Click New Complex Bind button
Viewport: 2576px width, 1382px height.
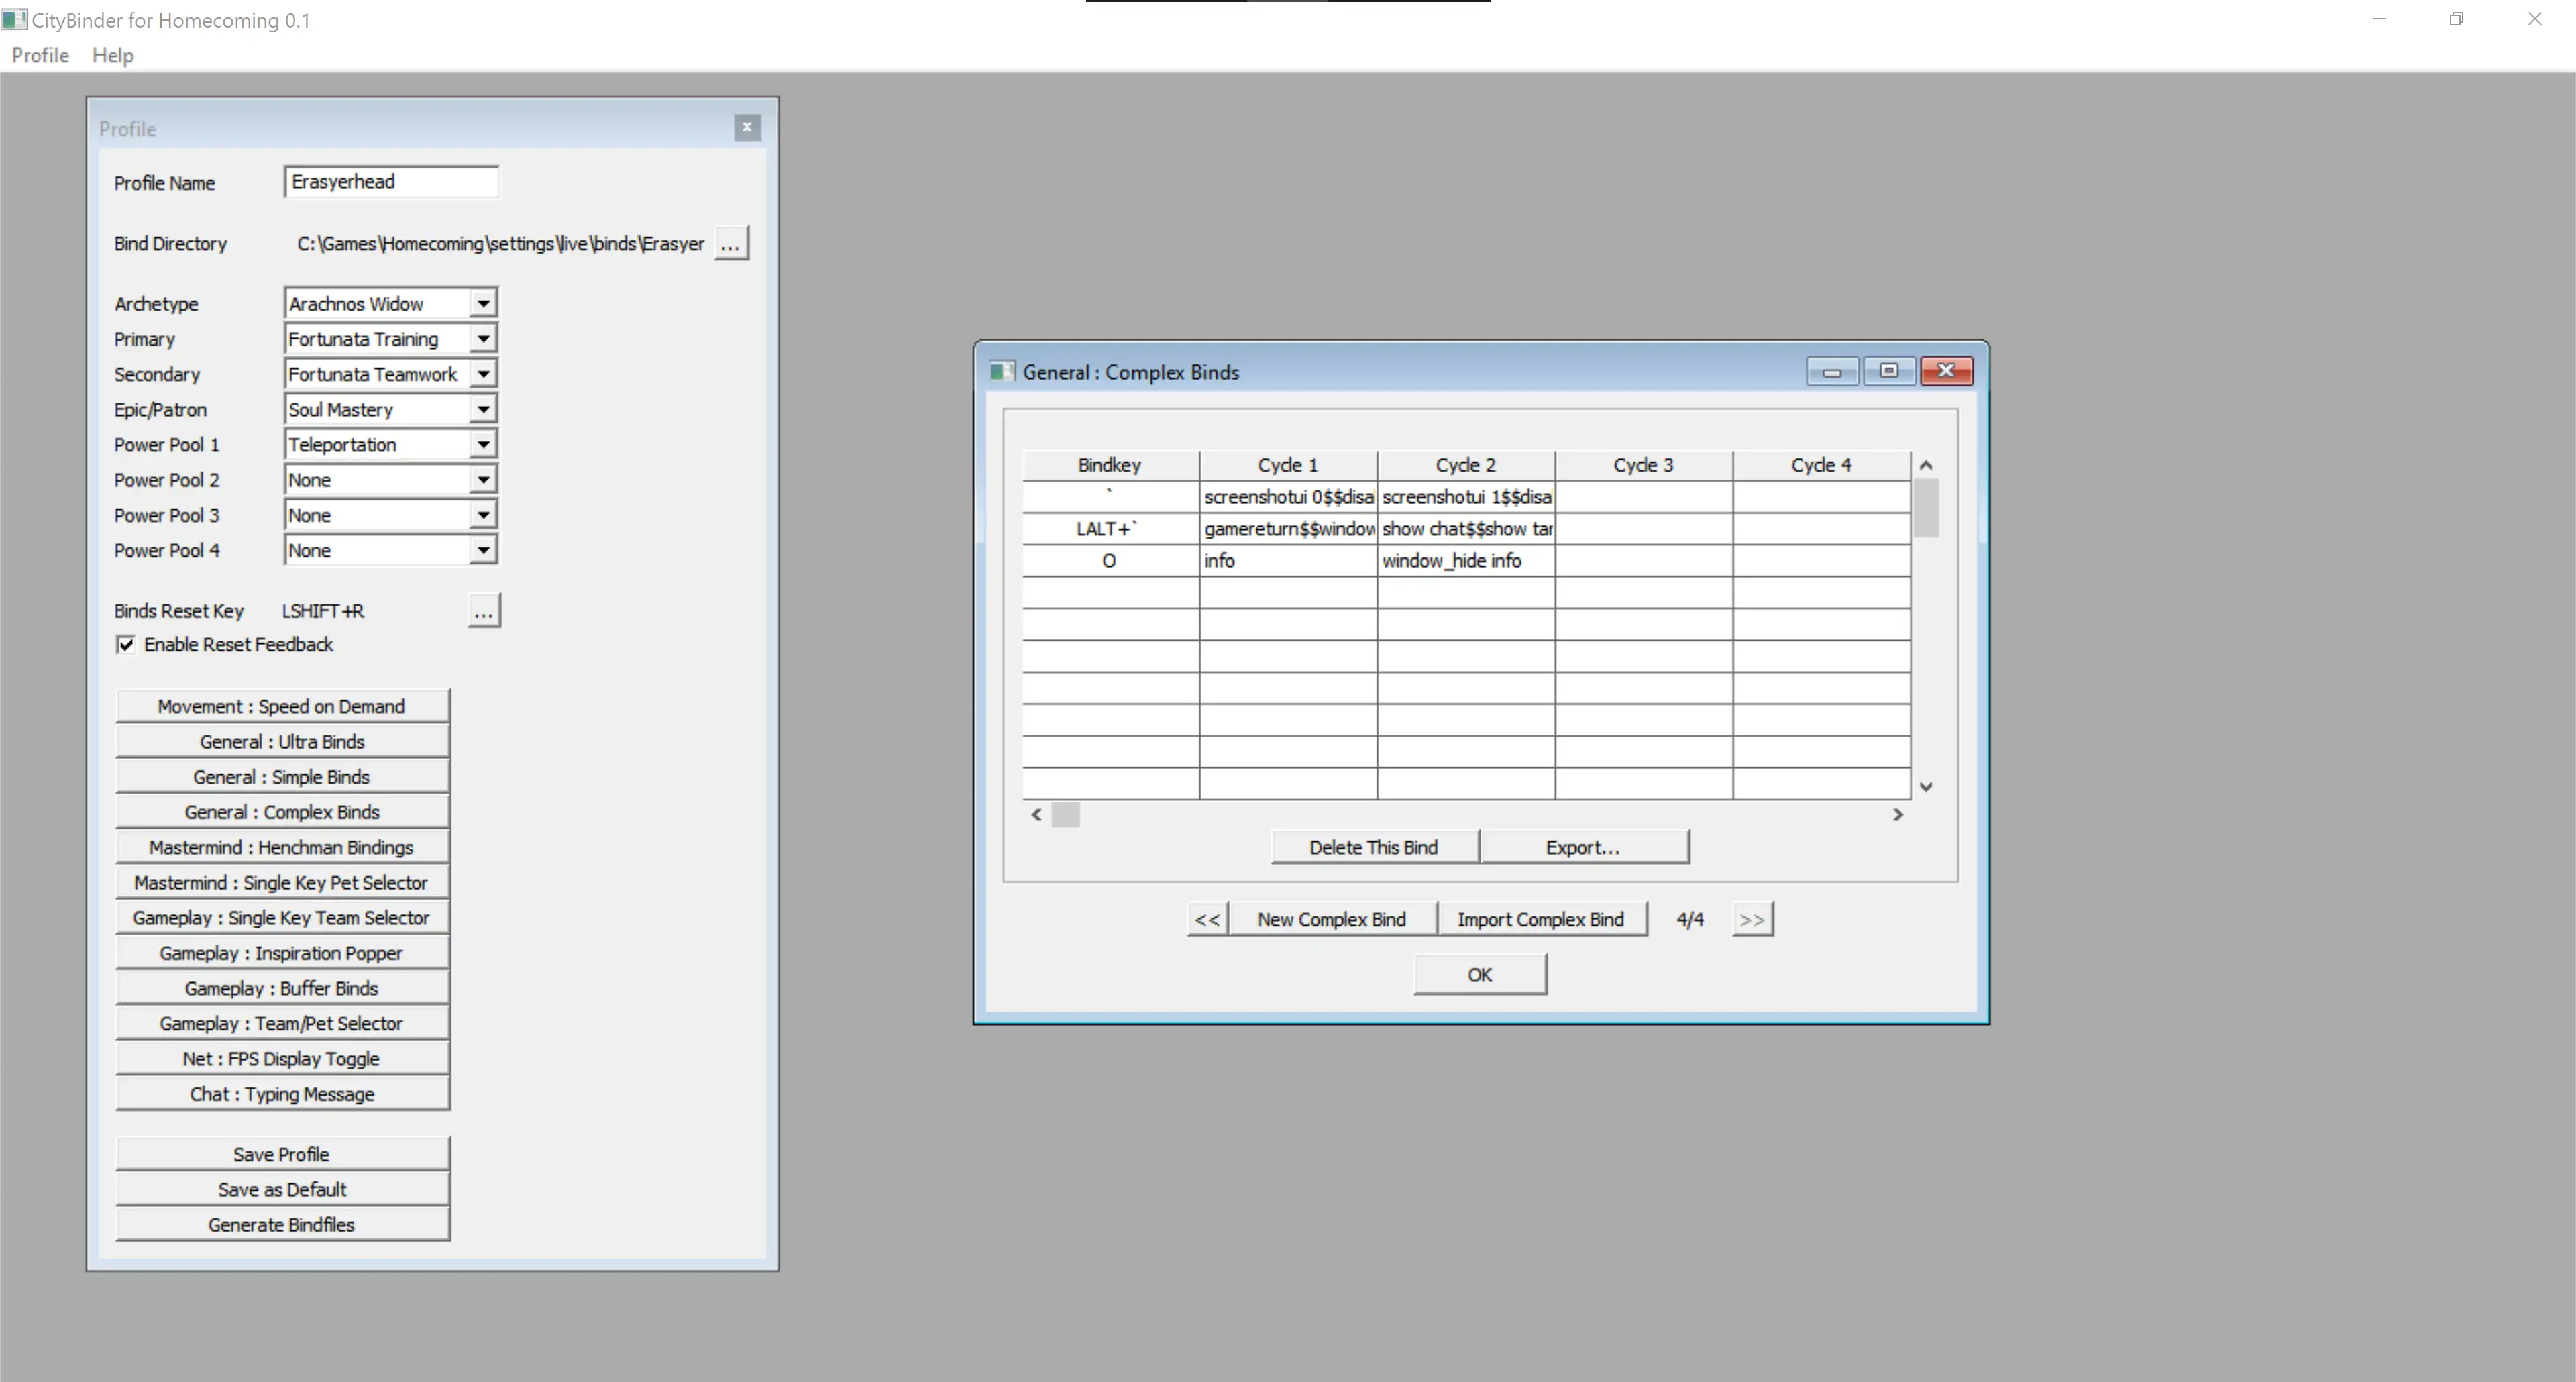pos(1330,918)
